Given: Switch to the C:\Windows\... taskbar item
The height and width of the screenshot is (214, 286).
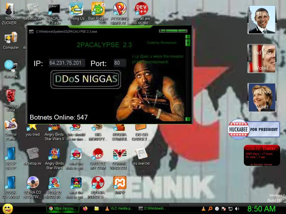Looking at the screenshot, I should [x=153, y=208].
